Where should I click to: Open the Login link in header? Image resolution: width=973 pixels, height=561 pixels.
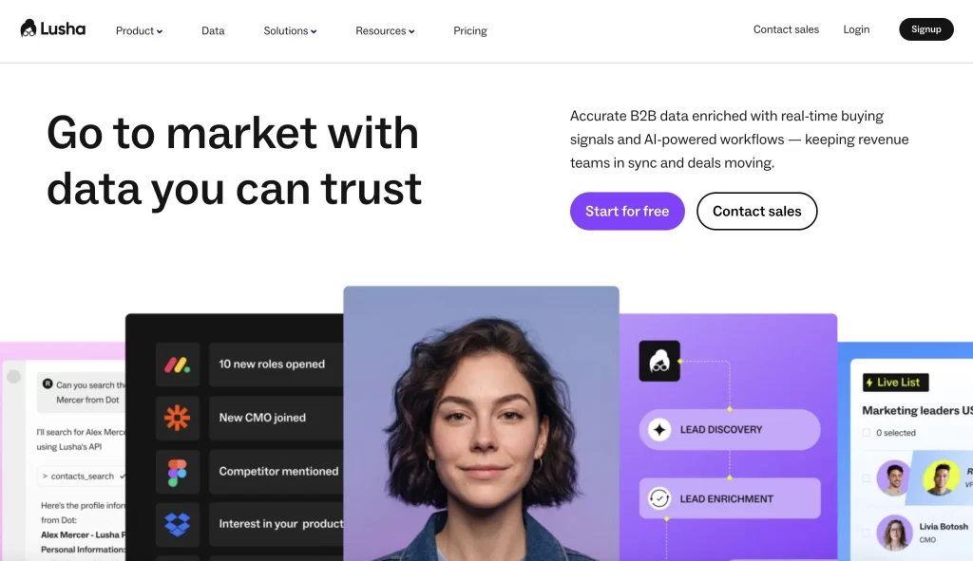click(x=856, y=29)
